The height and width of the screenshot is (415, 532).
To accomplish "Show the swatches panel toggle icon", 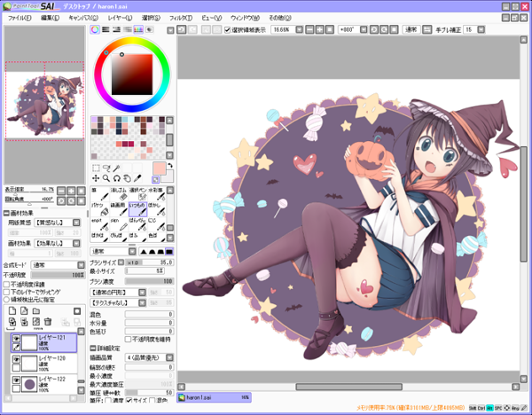I will coord(138,29).
